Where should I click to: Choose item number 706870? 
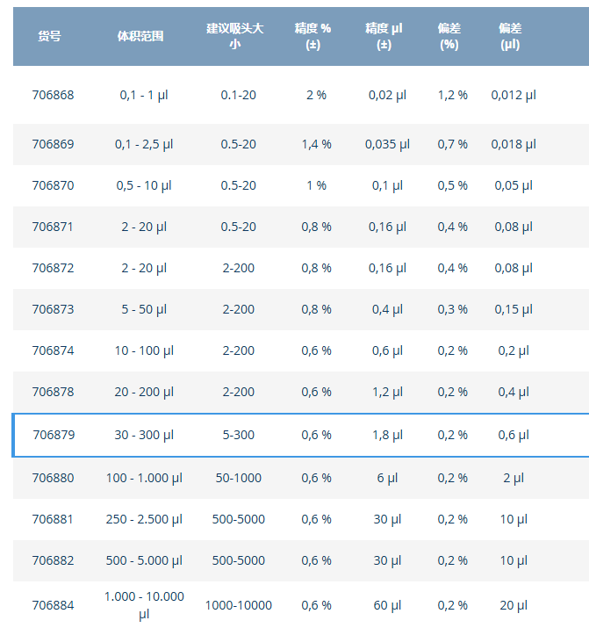tap(54, 185)
